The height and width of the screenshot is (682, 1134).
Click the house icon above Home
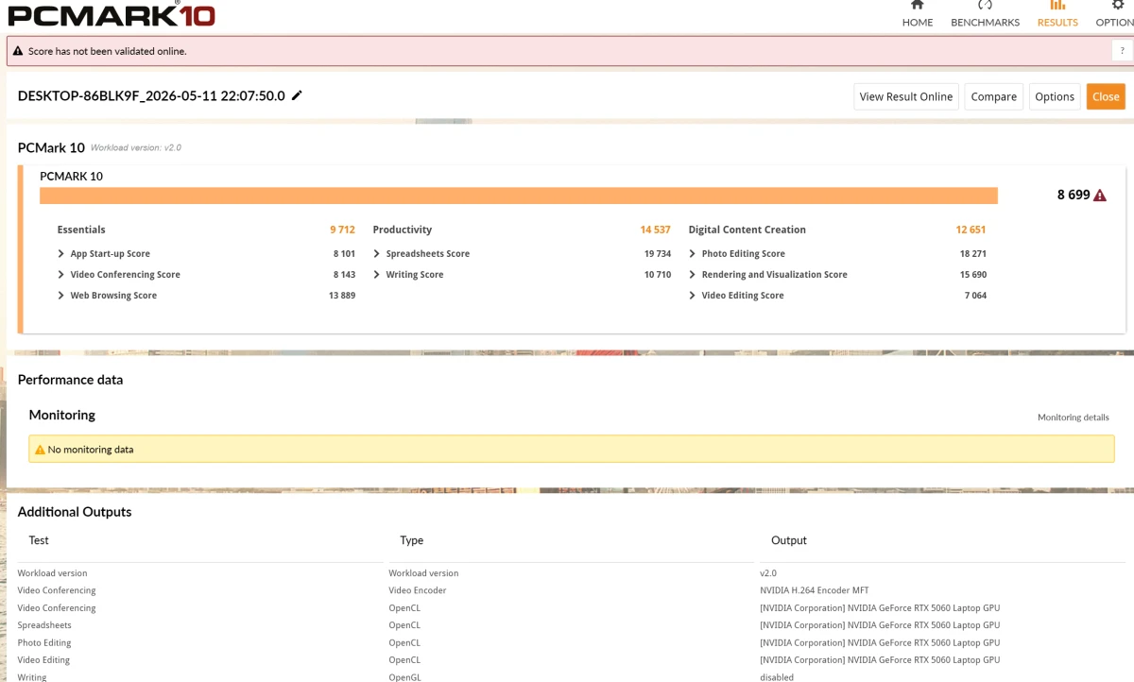tap(917, 5)
